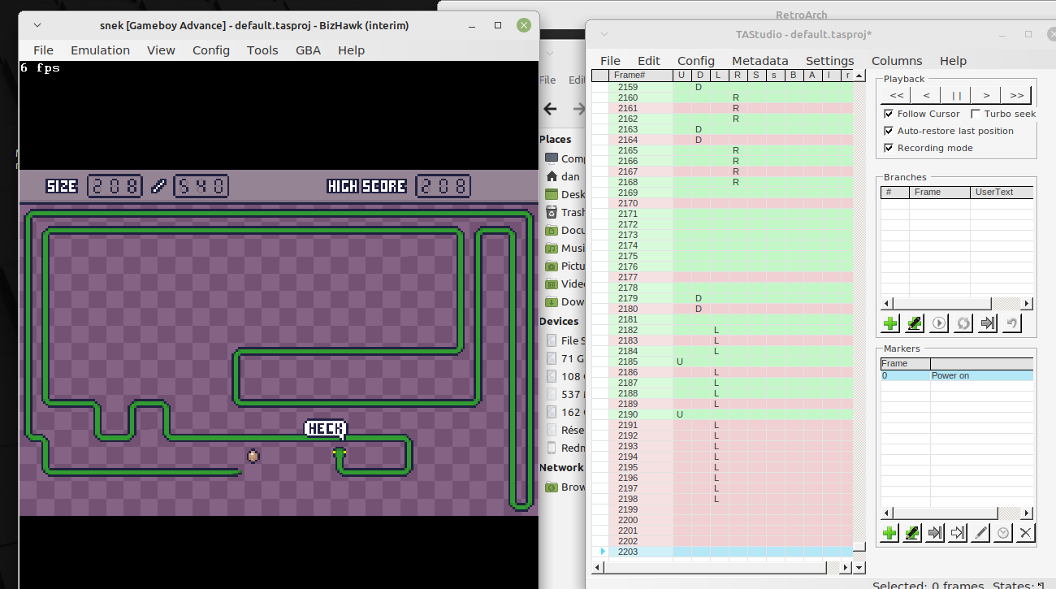Image resolution: width=1056 pixels, height=589 pixels.
Task: Open the Metadata menu in TAStudio
Action: [760, 60]
